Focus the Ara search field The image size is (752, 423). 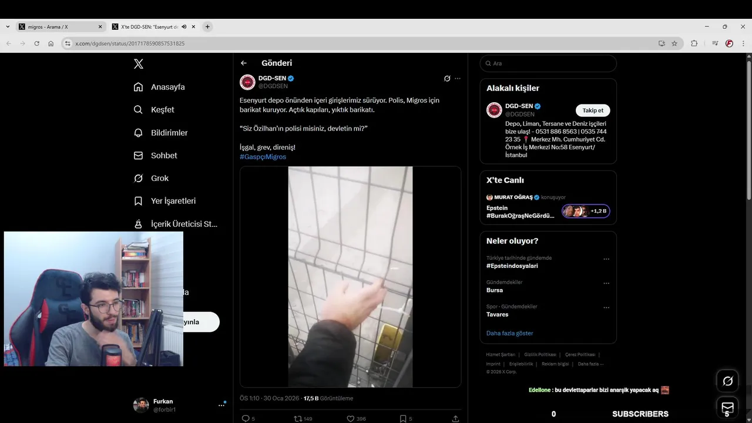548,63
